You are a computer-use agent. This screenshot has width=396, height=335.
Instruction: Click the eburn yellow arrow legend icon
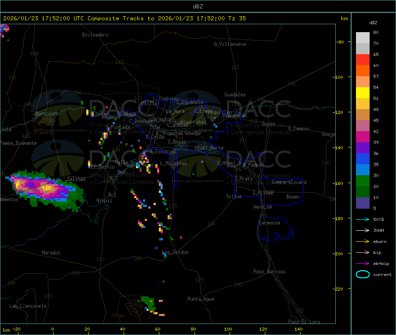[x=363, y=242]
